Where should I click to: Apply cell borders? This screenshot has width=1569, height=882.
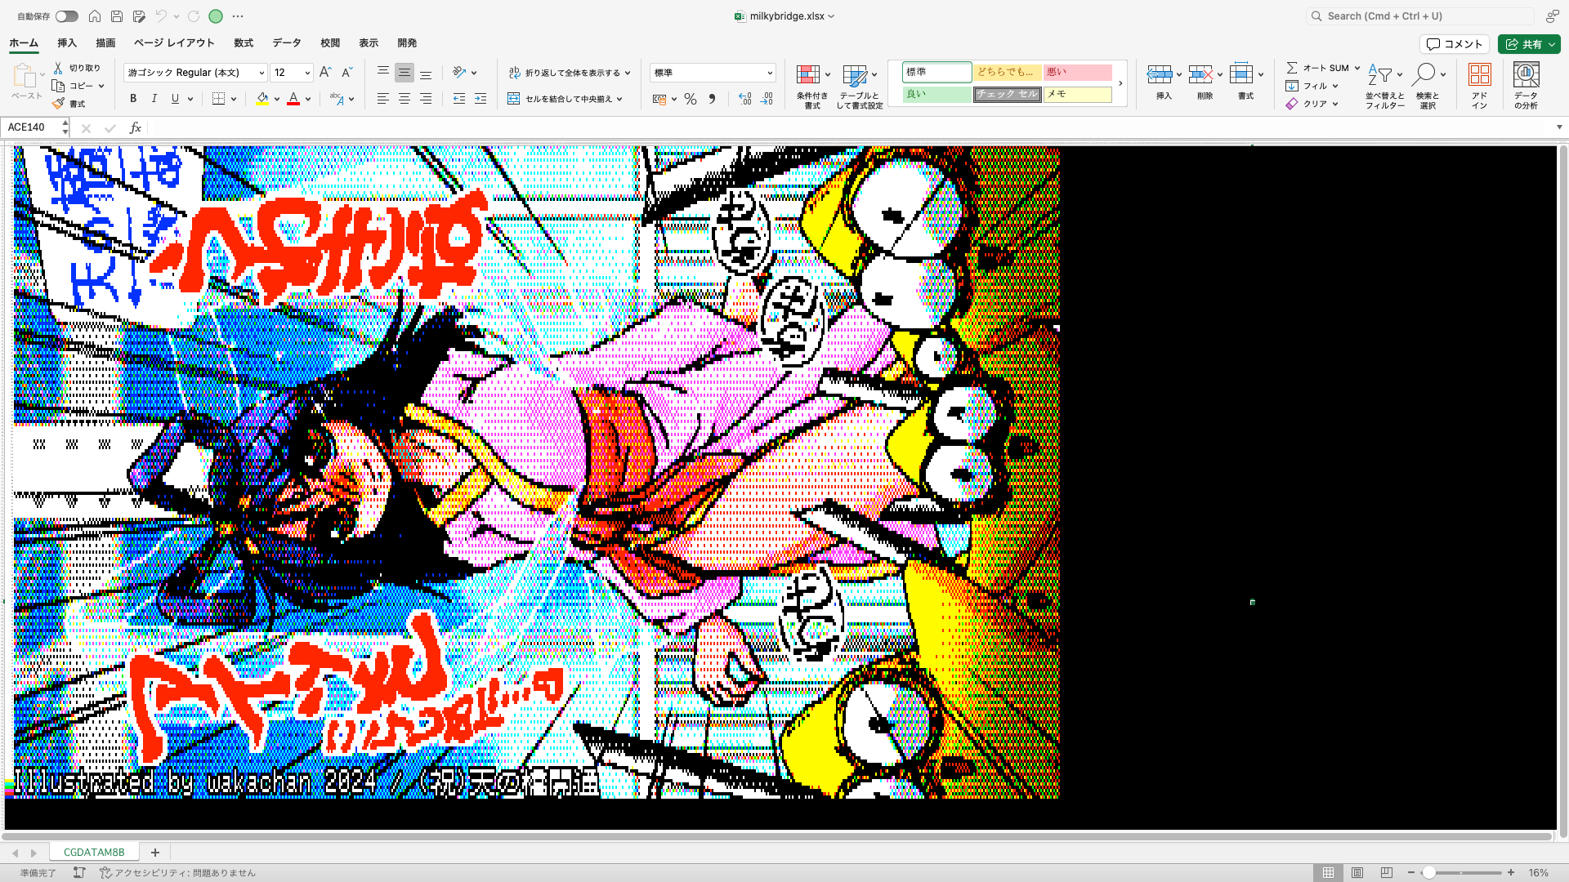218,99
